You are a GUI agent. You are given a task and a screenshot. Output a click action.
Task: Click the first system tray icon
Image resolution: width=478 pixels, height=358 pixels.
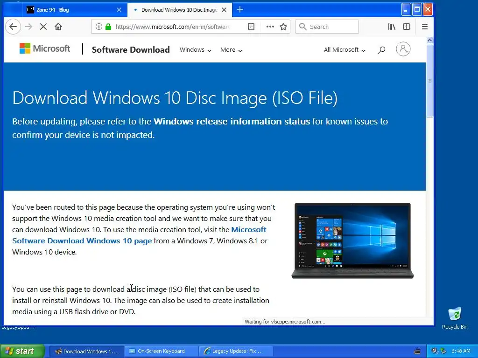point(434,351)
